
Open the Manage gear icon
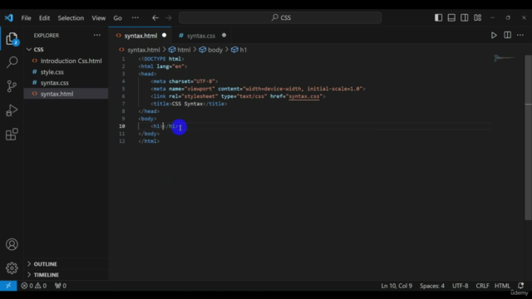[12, 268]
